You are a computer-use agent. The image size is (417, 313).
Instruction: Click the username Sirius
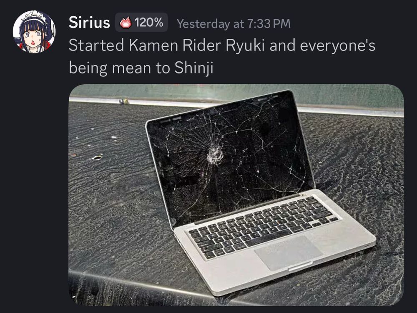coord(89,23)
